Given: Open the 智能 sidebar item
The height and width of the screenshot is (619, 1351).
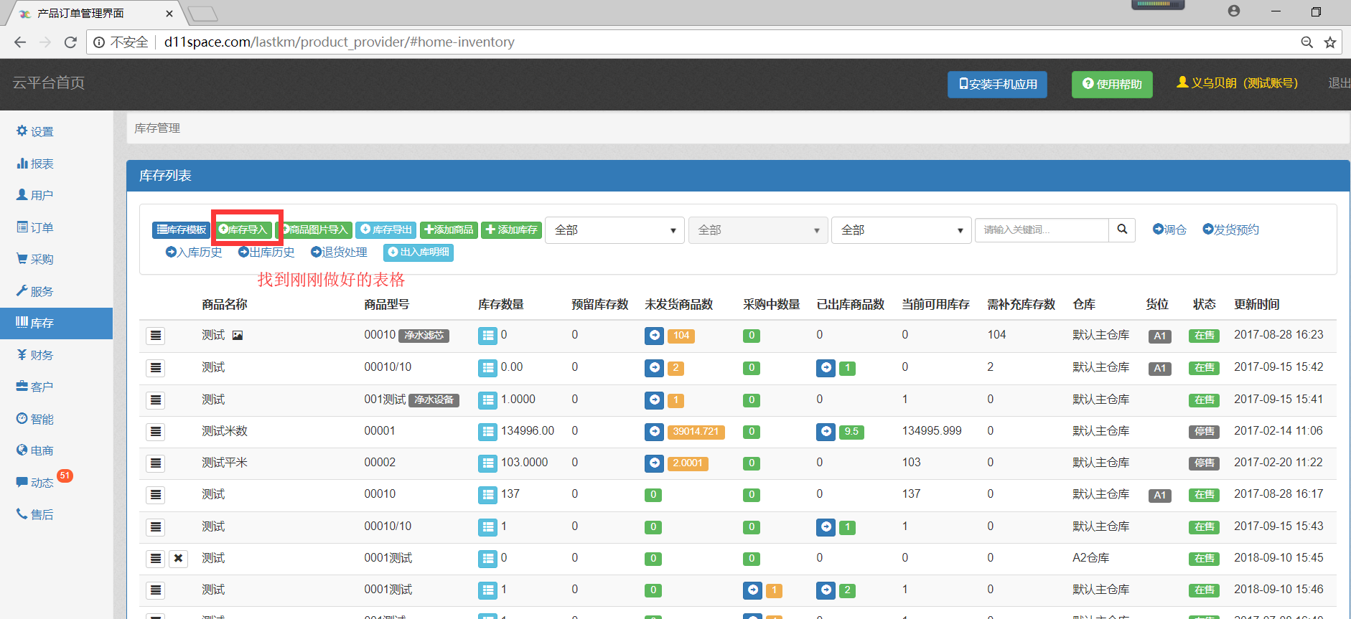Looking at the screenshot, I should click(x=35, y=419).
